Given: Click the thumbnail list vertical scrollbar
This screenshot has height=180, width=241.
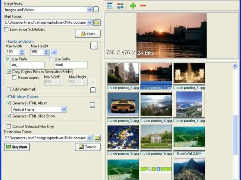Looking at the screenshot, I should point(235,135).
